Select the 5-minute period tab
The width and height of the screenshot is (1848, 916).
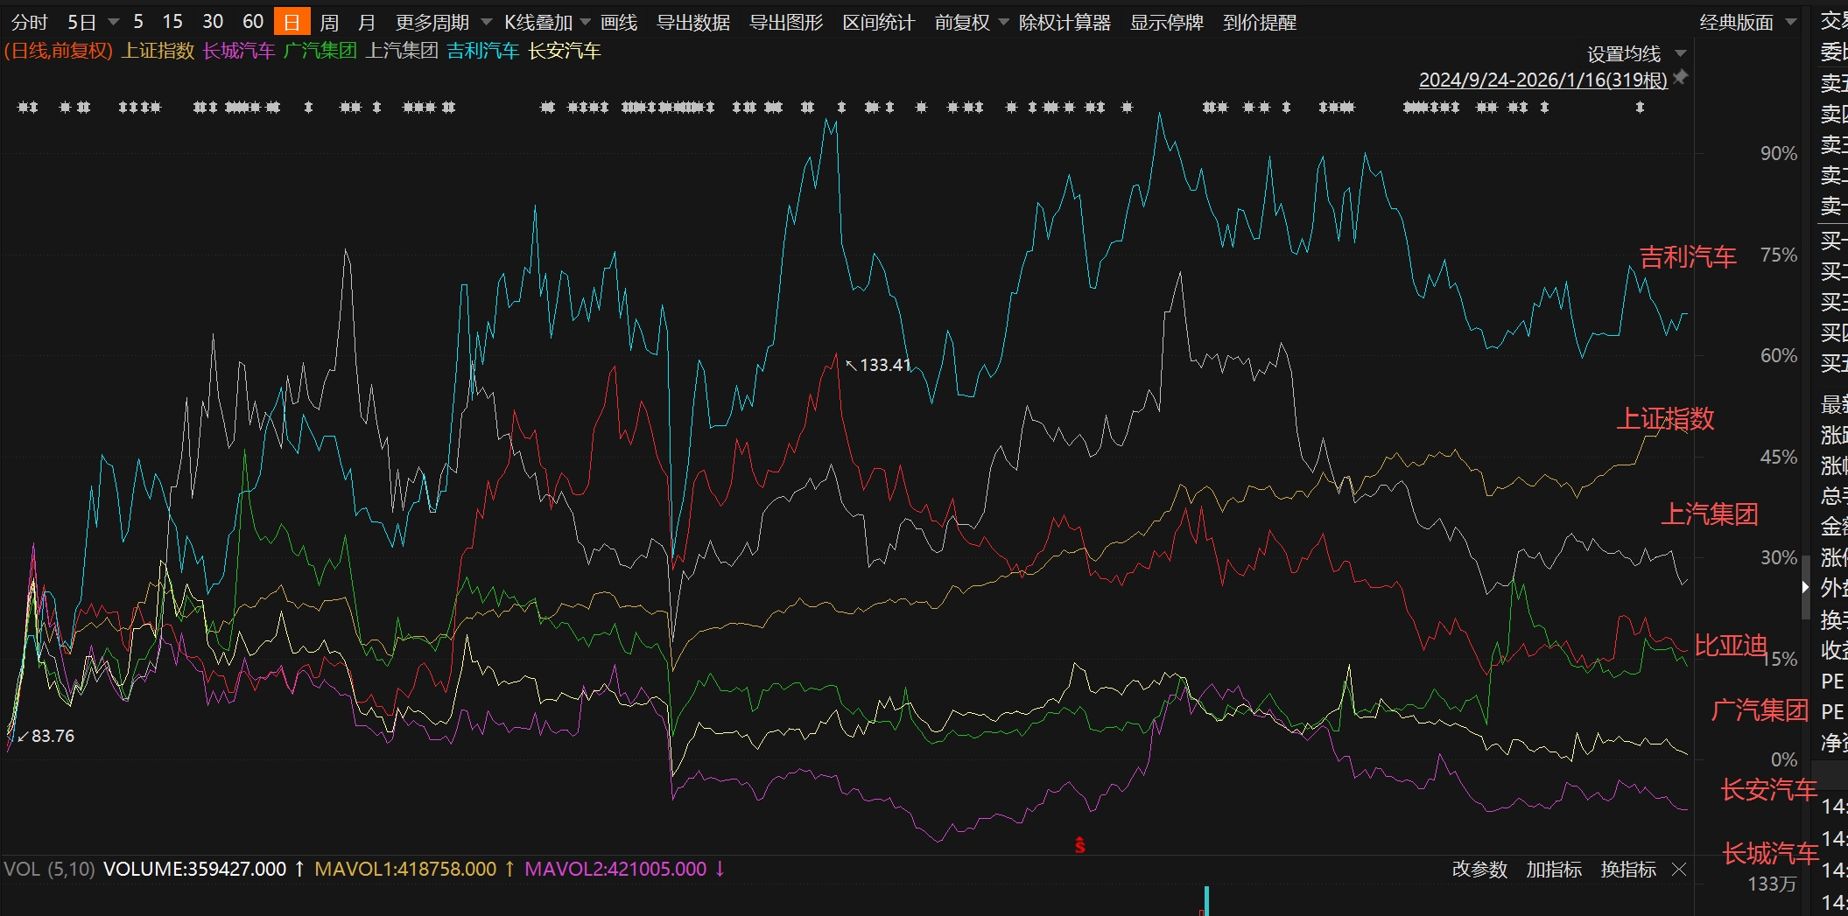coord(138,22)
